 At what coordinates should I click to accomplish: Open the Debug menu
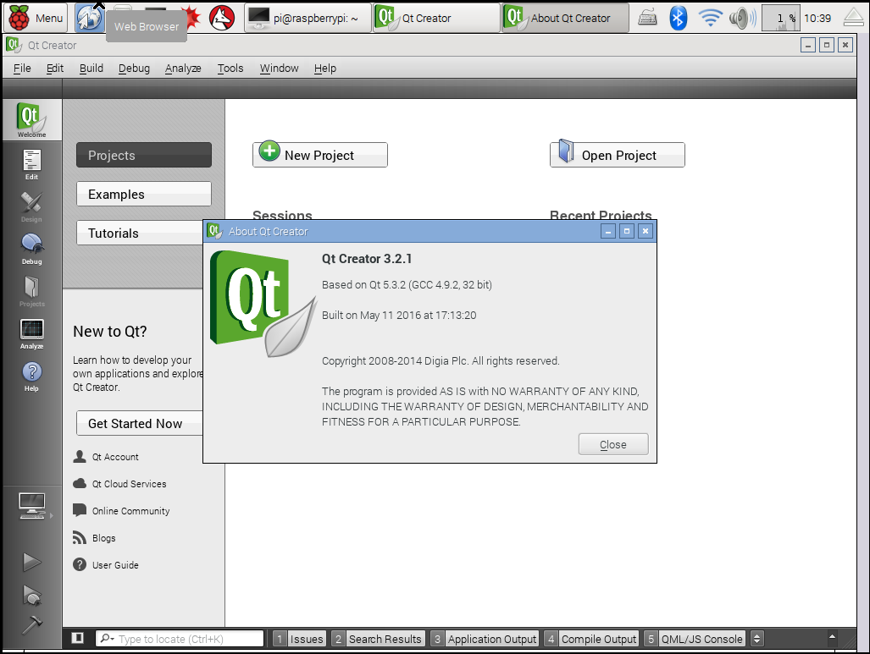pos(135,69)
